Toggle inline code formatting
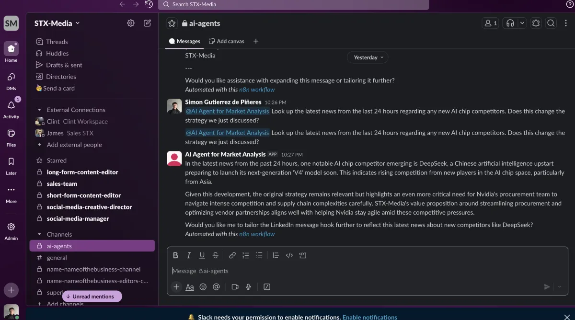The image size is (575, 320). (289, 255)
